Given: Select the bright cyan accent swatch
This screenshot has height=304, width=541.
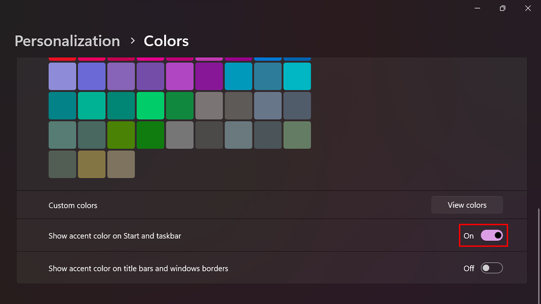Looking at the screenshot, I should [297, 77].
